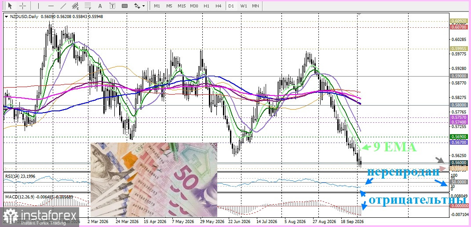Click the 14 Jul 2026 date label
The width and height of the screenshot is (471, 227).
click(268, 221)
